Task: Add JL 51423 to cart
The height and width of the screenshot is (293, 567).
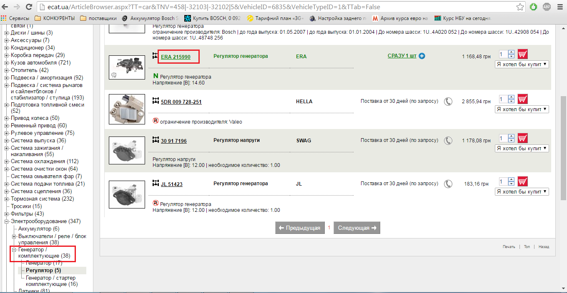Action: (x=522, y=182)
